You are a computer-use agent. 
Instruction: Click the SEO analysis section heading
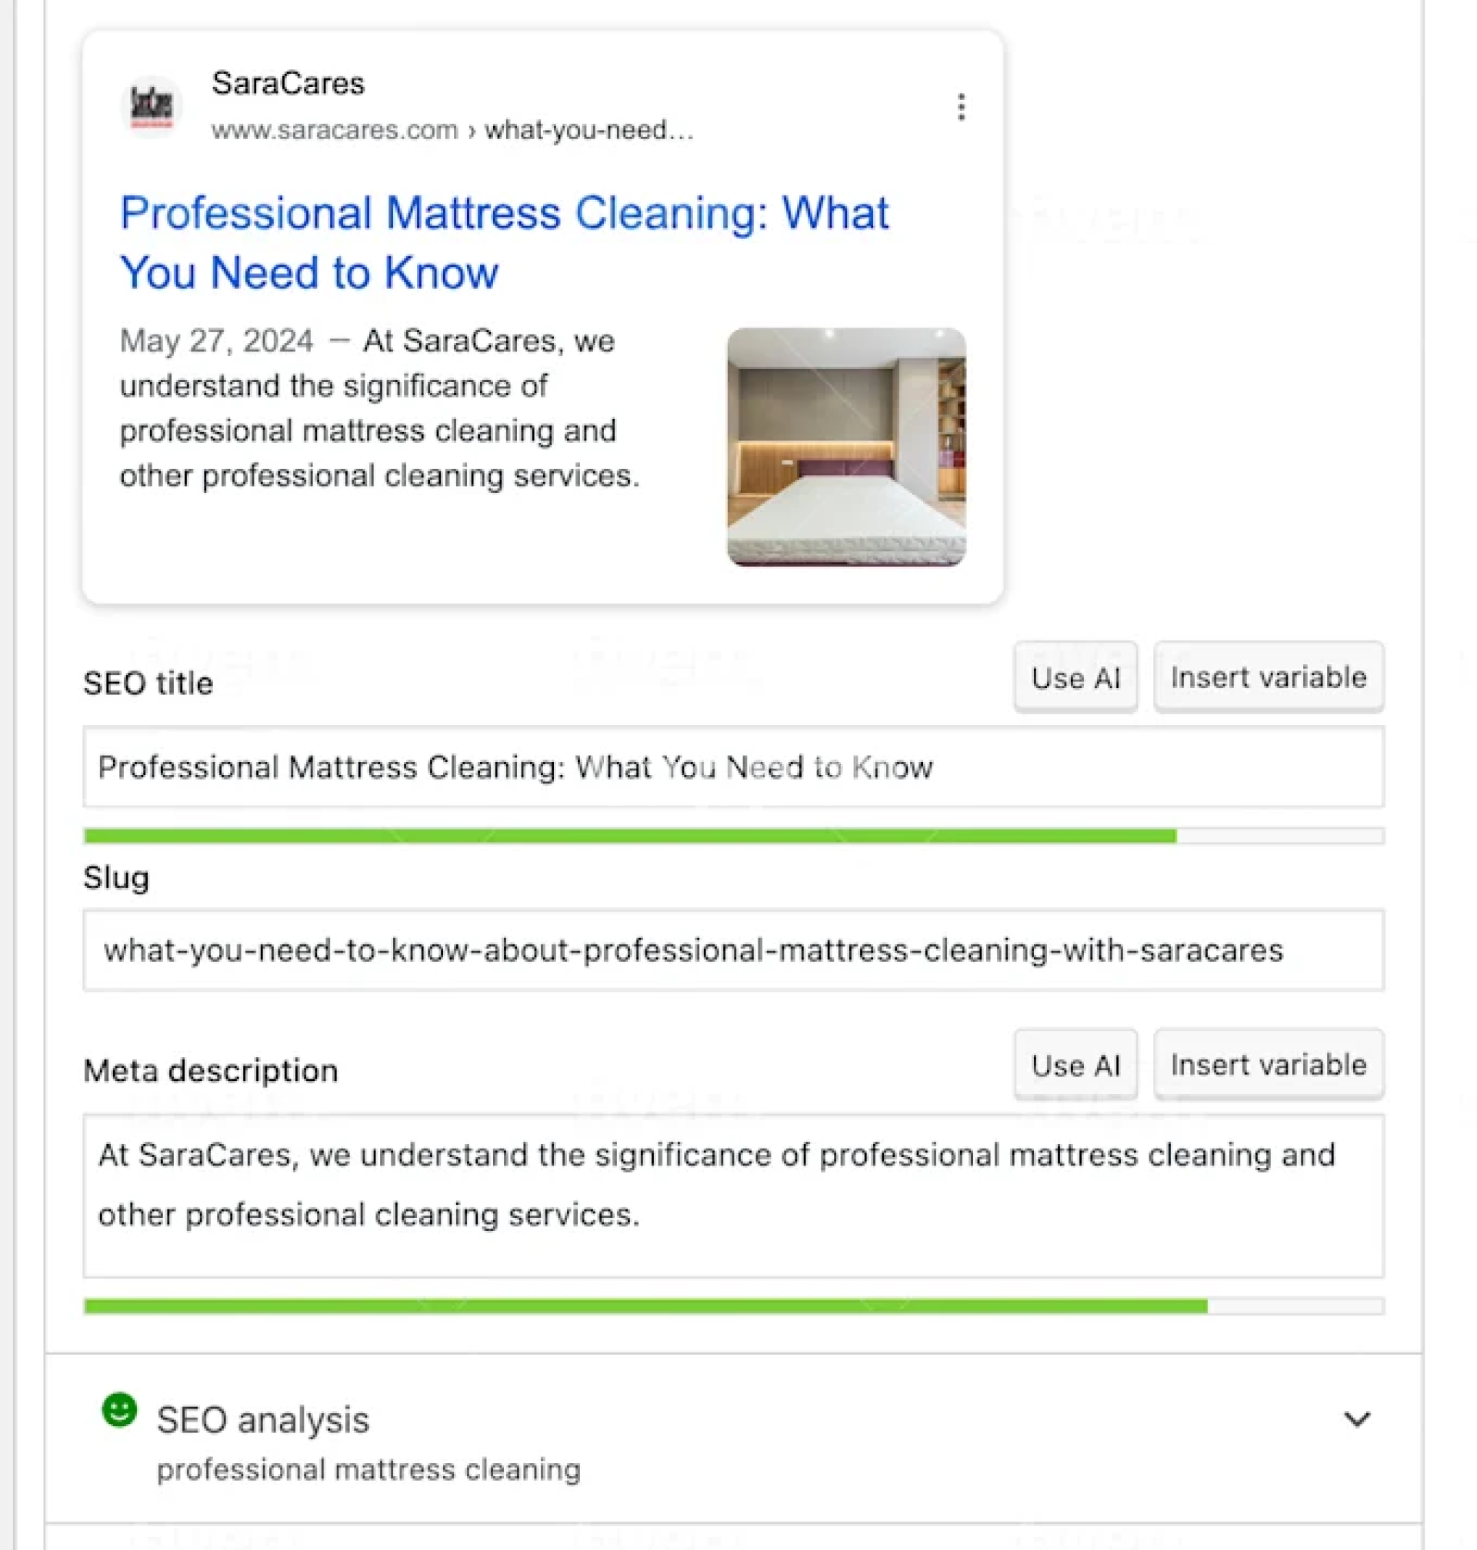point(263,1421)
